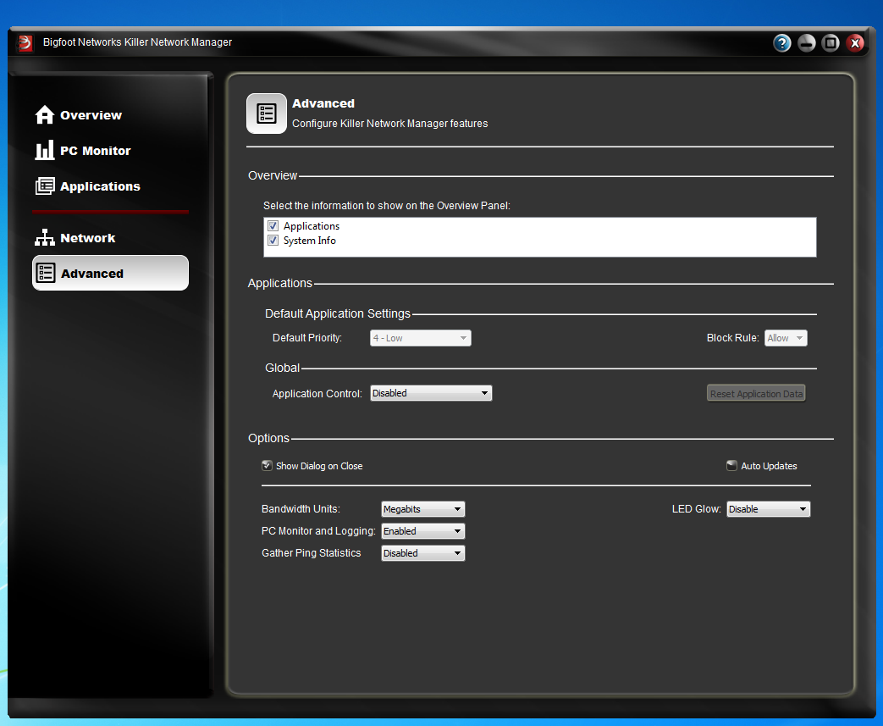Click the Overview section heading in Advanced panel
883x726 pixels.
click(x=273, y=175)
